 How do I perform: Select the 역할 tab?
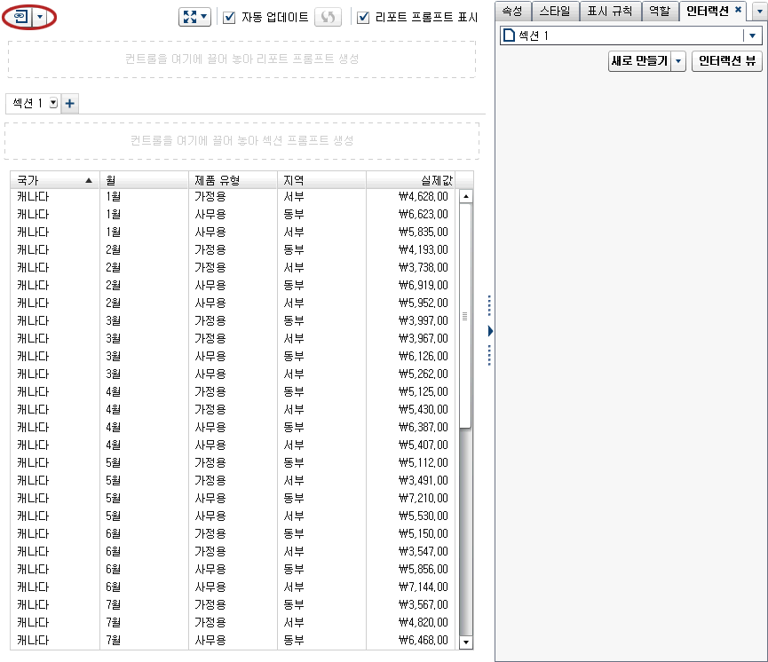coord(660,12)
